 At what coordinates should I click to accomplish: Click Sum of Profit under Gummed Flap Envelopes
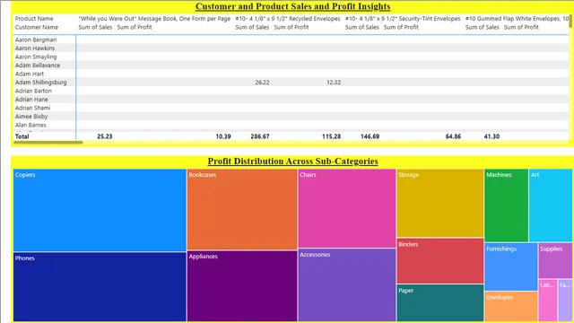pos(521,27)
